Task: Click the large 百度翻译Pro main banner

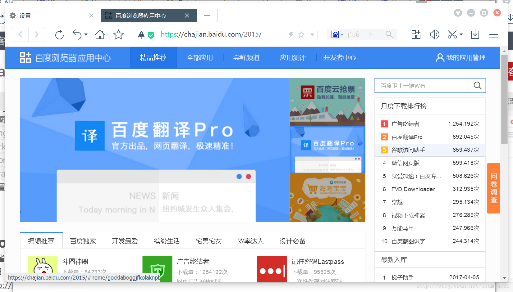Action: (155, 150)
